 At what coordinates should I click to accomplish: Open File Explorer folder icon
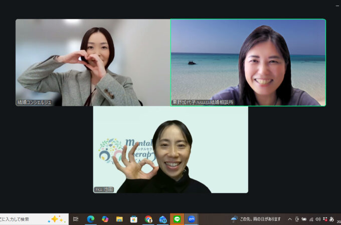[x=119, y=219]
